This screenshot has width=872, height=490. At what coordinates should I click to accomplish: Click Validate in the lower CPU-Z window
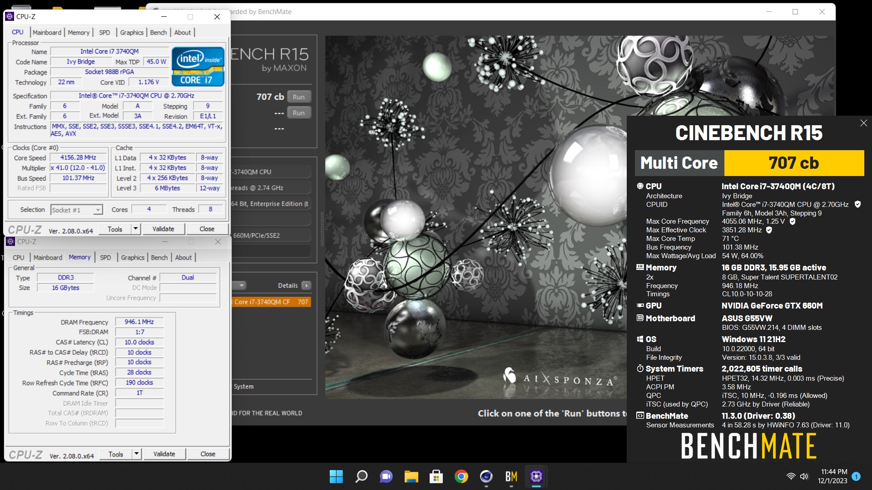point(164,454)
